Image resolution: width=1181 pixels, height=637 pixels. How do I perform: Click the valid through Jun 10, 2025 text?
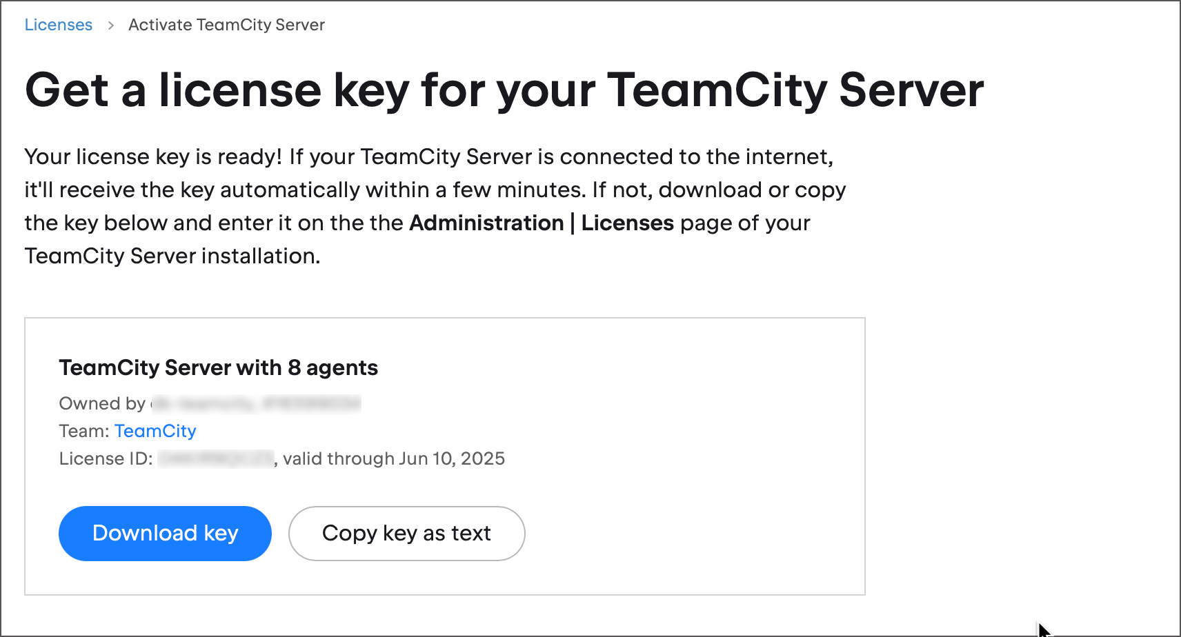[390, 458]
